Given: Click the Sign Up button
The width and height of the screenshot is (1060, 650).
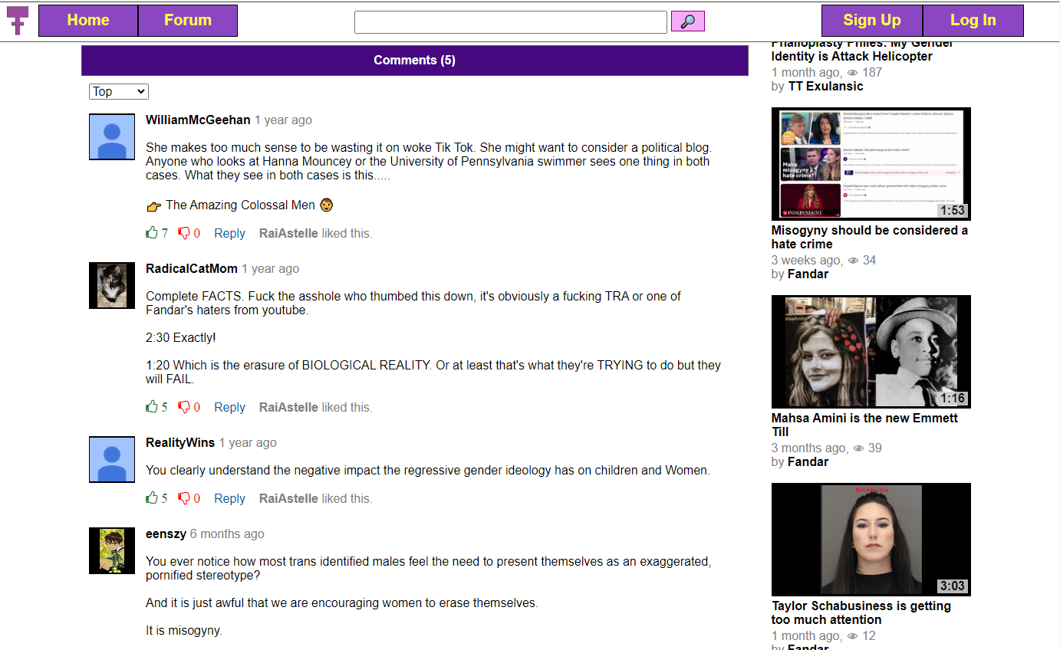Looking at the screenshot, I should tap(871, 21).
